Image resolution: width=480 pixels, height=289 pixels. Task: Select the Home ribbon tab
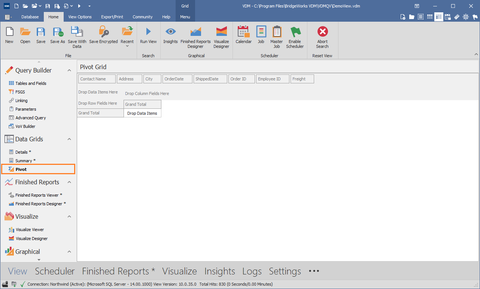tap(54, 17)
